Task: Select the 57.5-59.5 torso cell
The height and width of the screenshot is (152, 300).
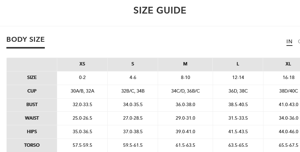Action: pyautogui.click(x=82, y=145)
